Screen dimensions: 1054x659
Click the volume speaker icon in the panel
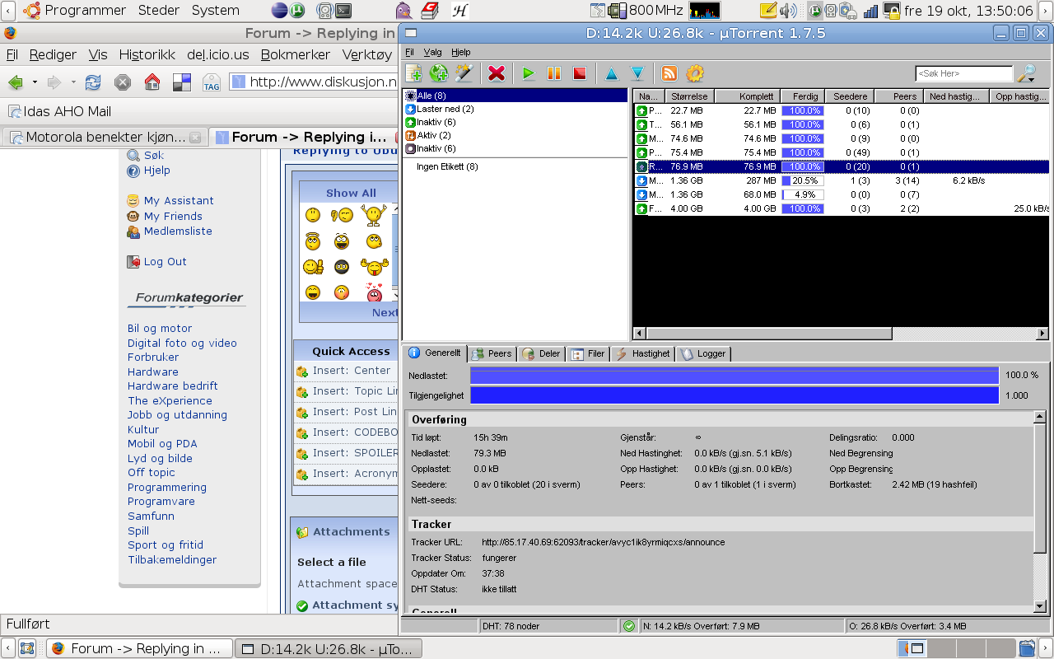788,11
